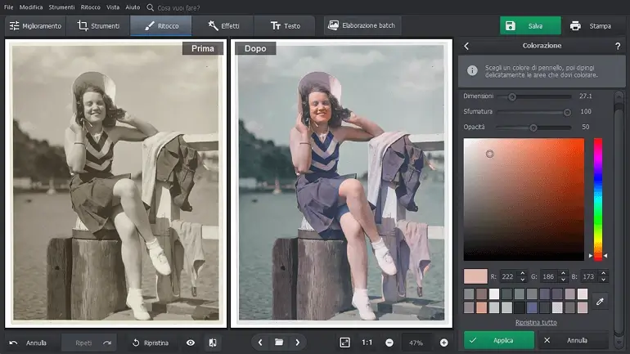The width and height of the screenshot is (630, 354).
Task: Click the 'Cosa vuoi fare?' search field
Action: 178,7
